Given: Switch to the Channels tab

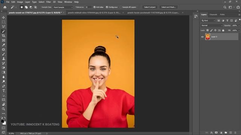Looking at the screenshot, I should coord(213,15).
